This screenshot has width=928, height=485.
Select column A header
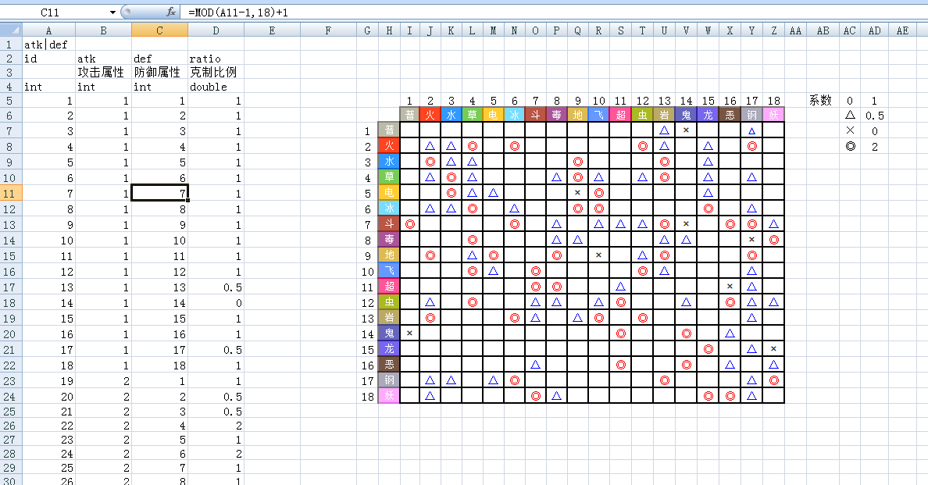[x=48, y=30]
